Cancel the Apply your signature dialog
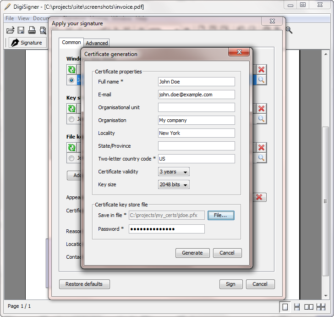Screen dimensions: 334x317 pyautogui.click(x=260, y=284)
